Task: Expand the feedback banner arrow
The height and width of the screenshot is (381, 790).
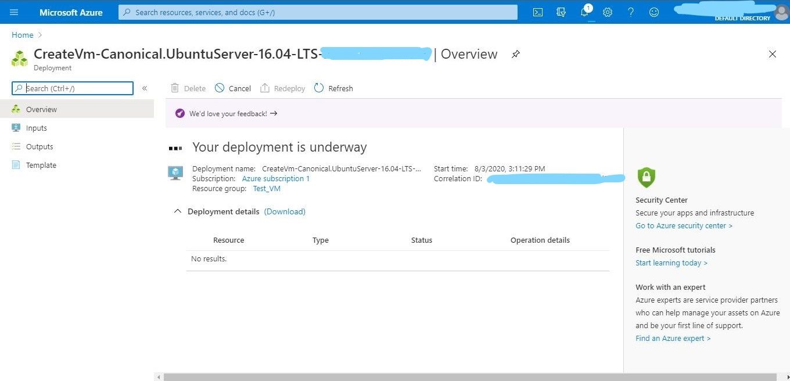Action: pos(273,113)
